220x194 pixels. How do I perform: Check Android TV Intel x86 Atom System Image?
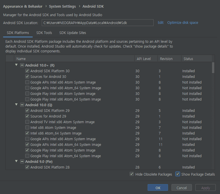[27, 122]
